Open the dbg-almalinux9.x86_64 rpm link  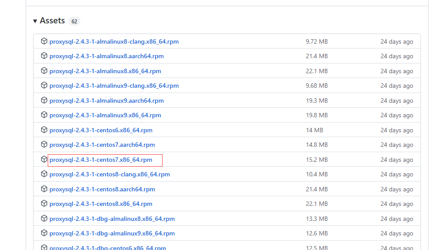pyautogui.click(x=112, y=233)
